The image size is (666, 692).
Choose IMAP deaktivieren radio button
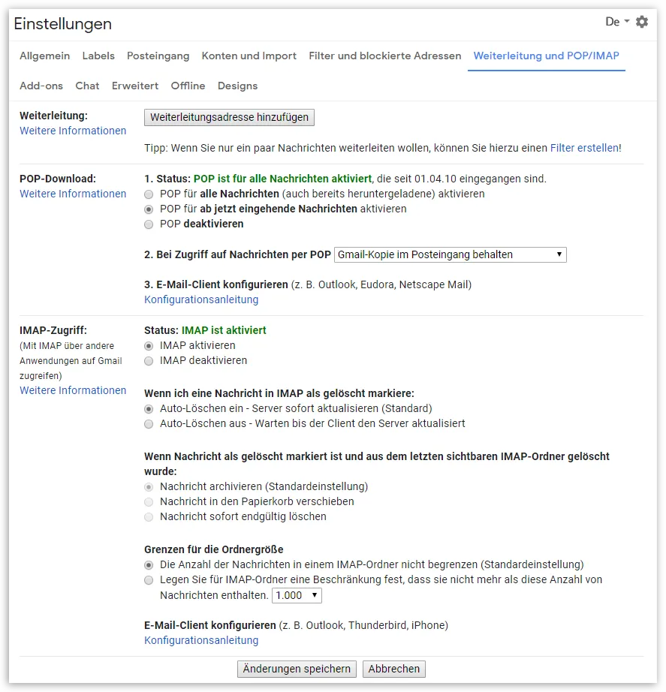pyautogui.click(x=149, y=361)
